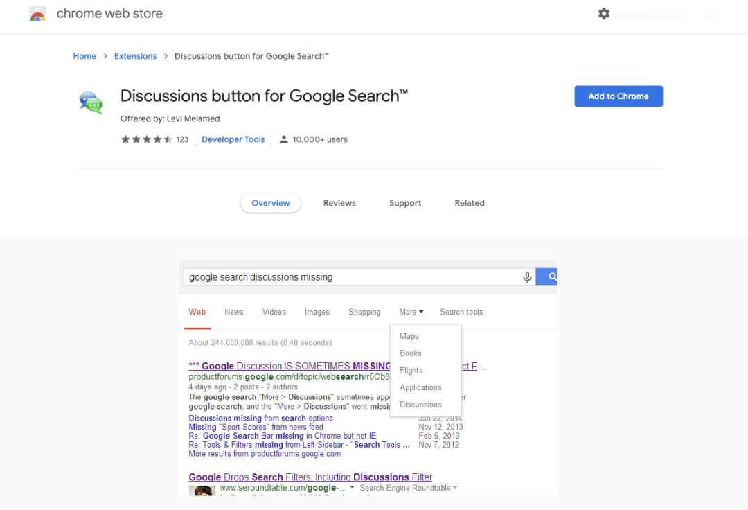Click the Discussions extension chat bubbles icon
The image size is (748, 510).
pos(91,103)
